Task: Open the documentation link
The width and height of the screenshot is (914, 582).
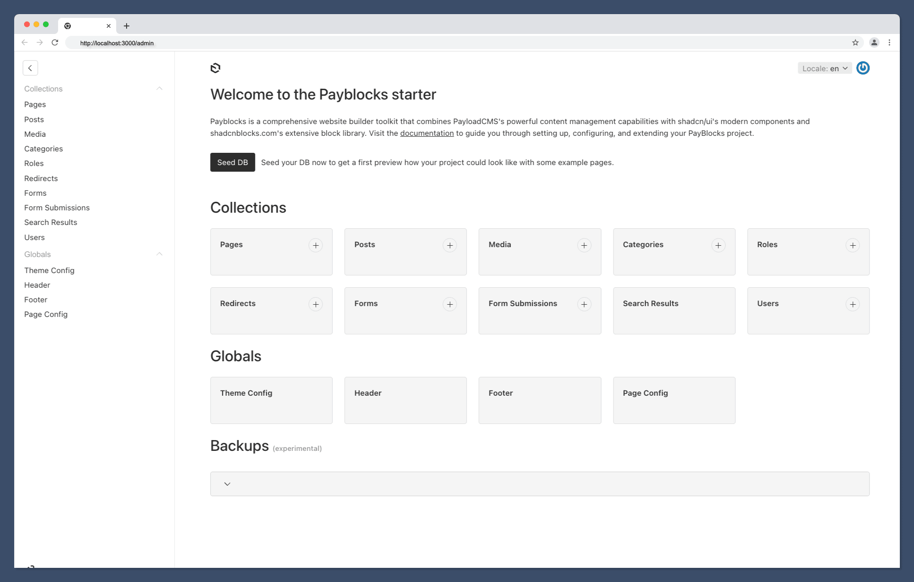Action: click(427, 133)
